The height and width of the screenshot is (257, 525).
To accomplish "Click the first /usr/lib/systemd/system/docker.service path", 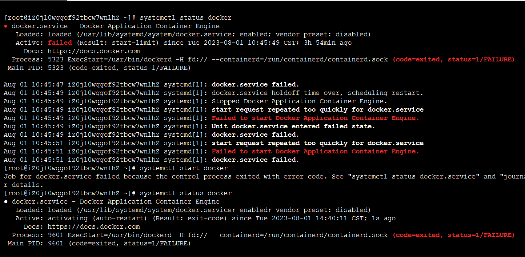I will click(156, 35).
